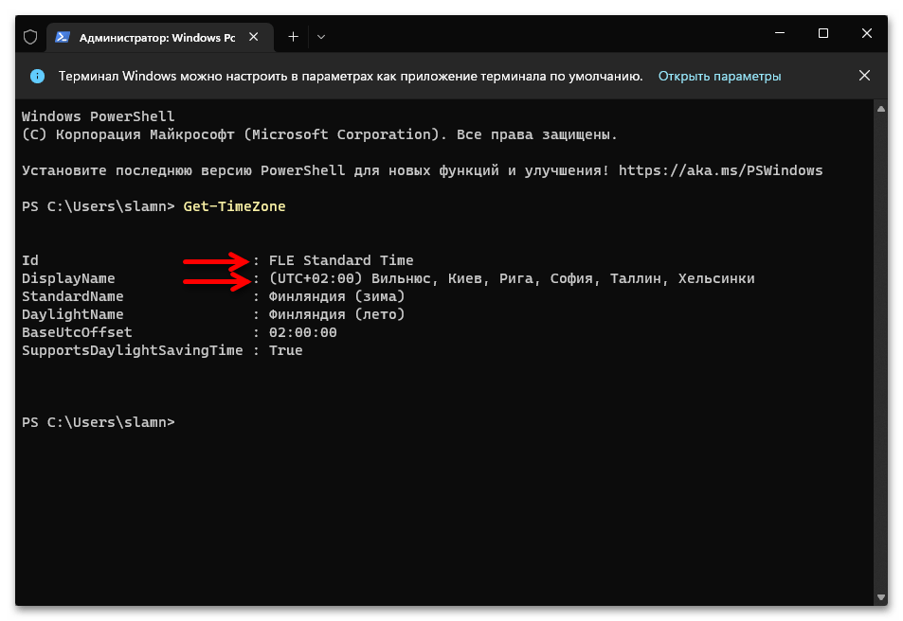
Task: Open the Открыть параметры link
Action: click(719, 76)
